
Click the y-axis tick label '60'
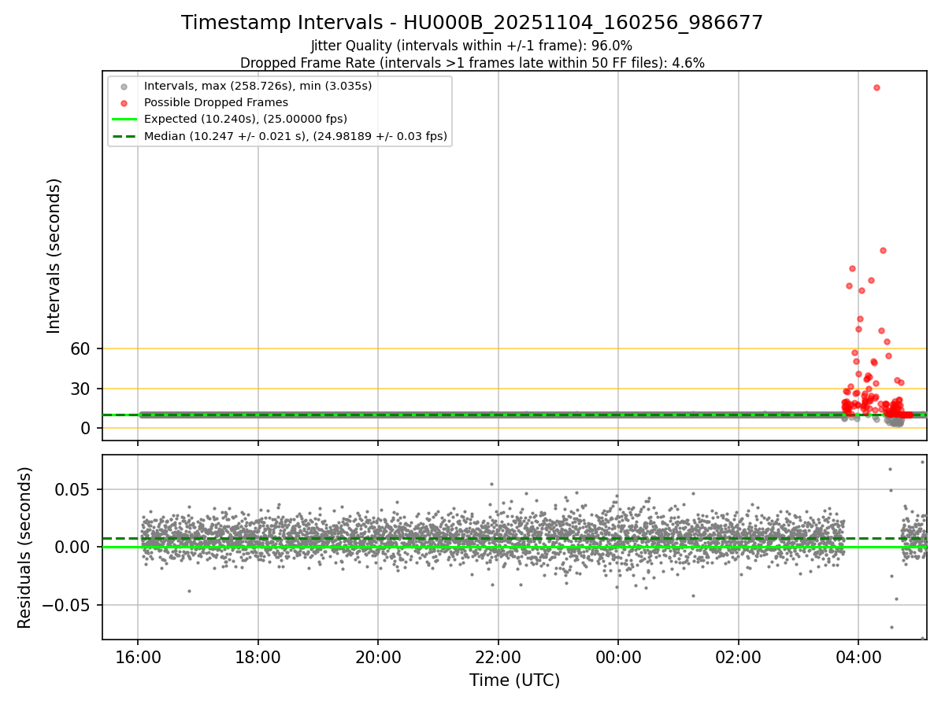coord(82,348)
